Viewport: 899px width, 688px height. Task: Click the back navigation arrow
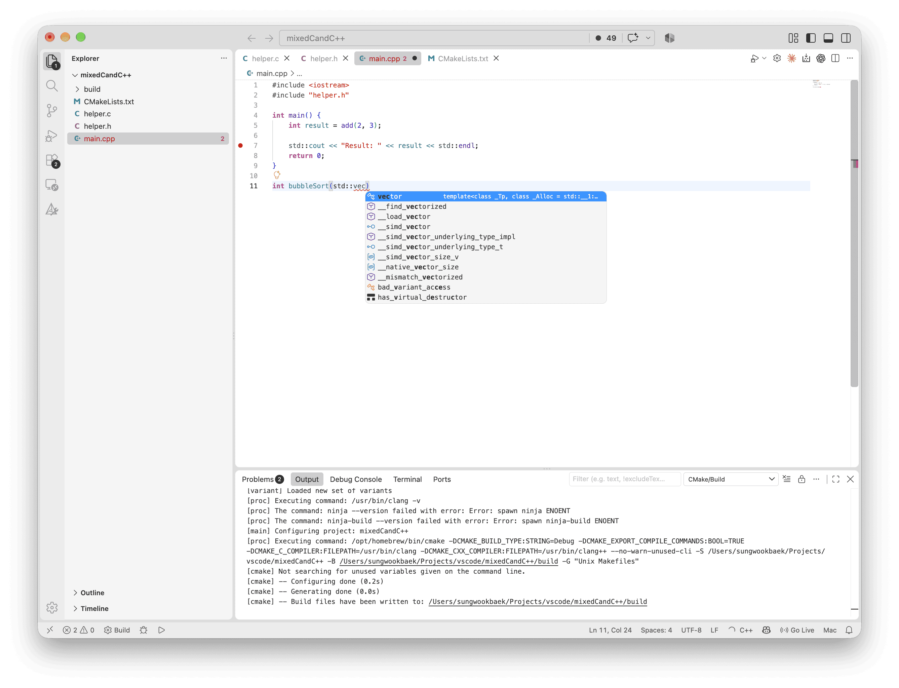click(251, 38)
